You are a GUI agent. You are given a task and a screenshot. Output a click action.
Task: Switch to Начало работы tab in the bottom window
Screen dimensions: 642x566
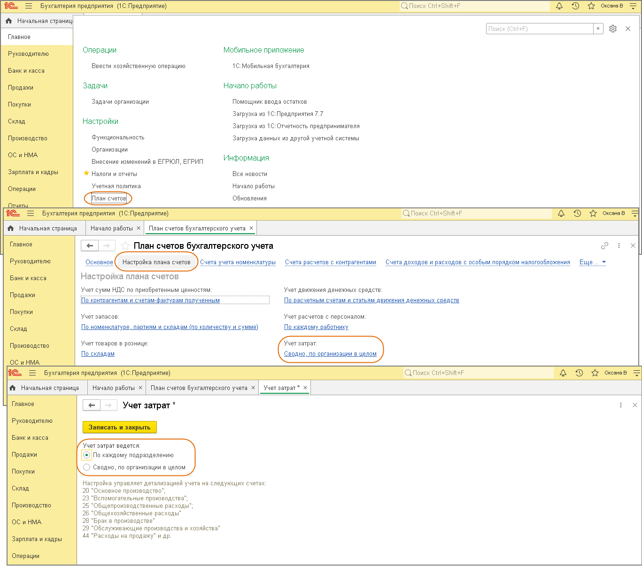(114, 388)
